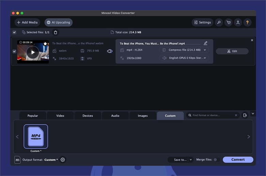Open the user account icon

(x=238, y=23)
